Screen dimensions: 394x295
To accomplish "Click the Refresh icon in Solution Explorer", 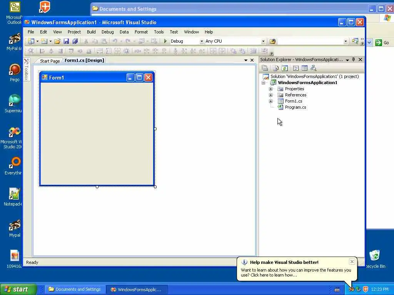I will tap(285, 68).
